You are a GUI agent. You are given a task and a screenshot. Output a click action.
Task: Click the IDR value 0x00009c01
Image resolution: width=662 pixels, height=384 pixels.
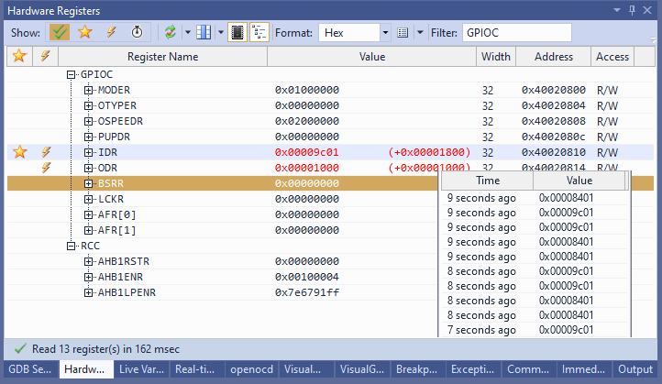click(307, 152)
